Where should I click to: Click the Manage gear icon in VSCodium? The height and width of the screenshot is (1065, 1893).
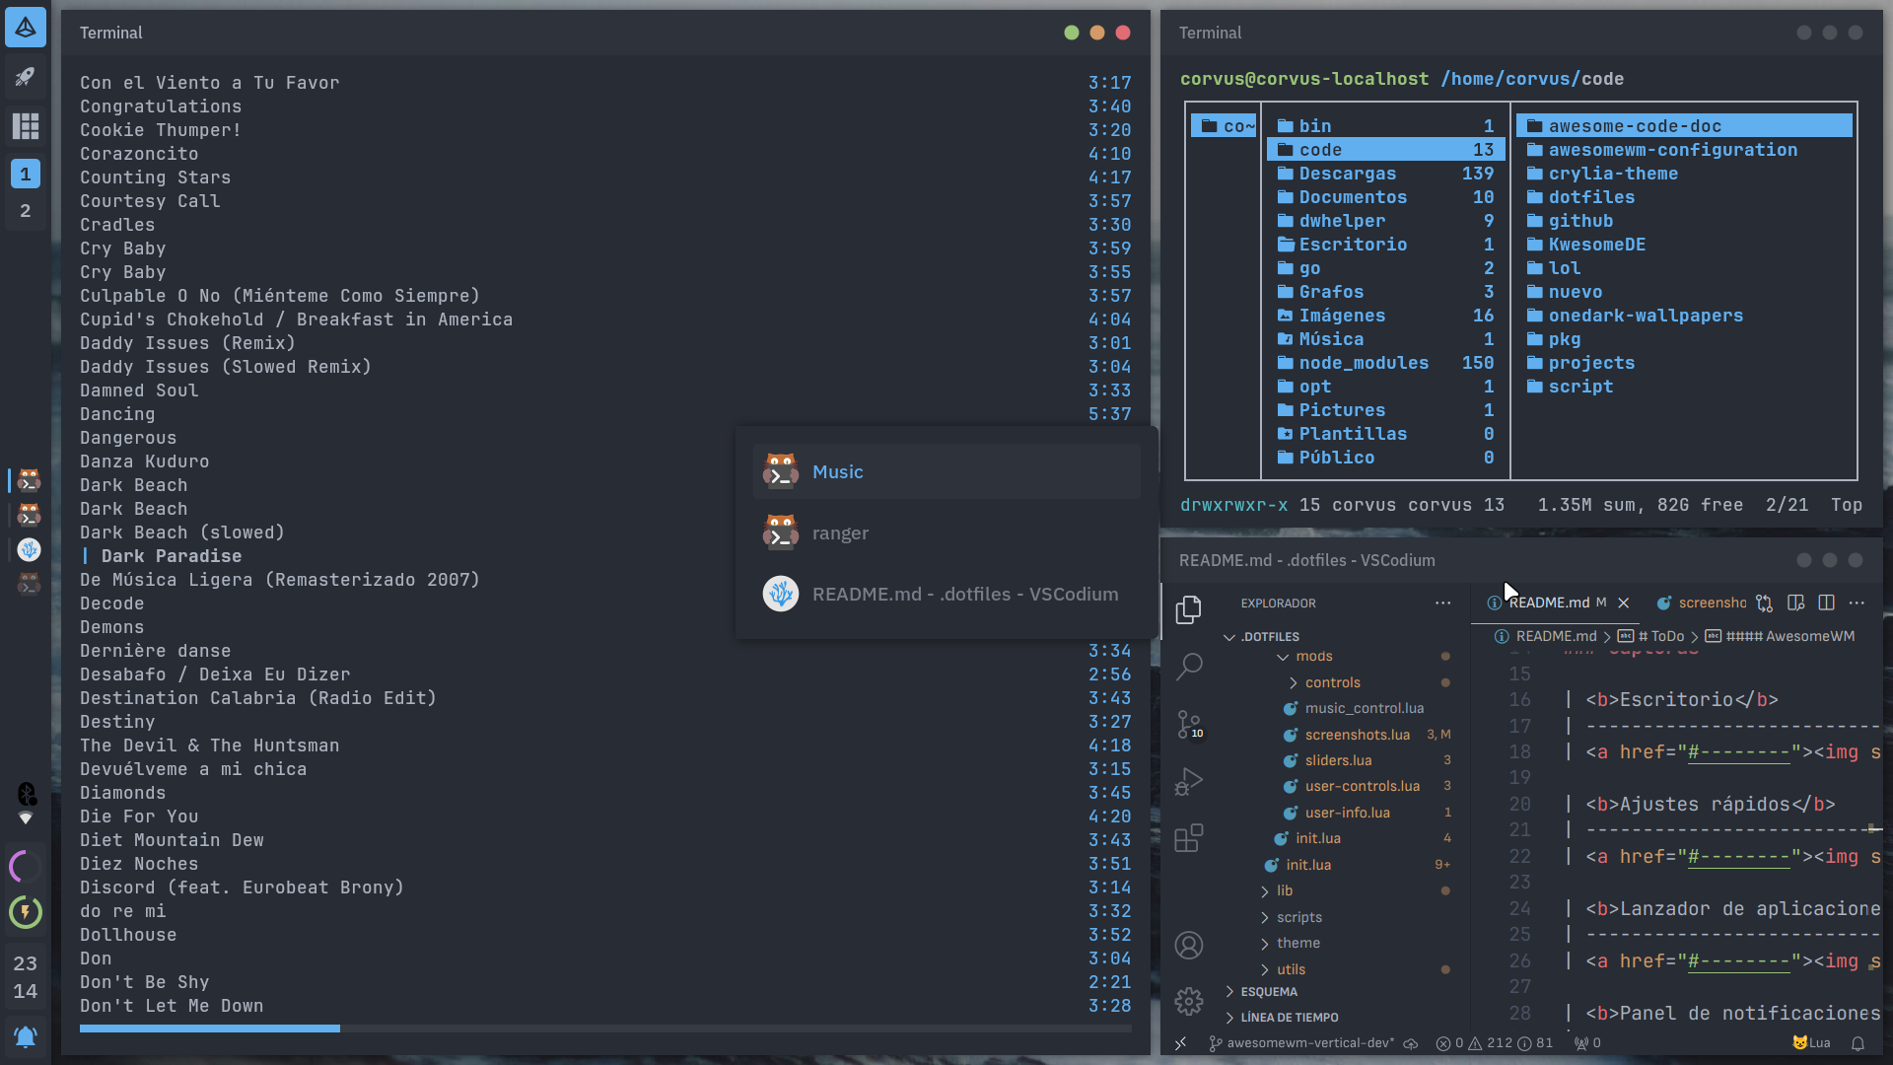(x=1189, y=1002)
